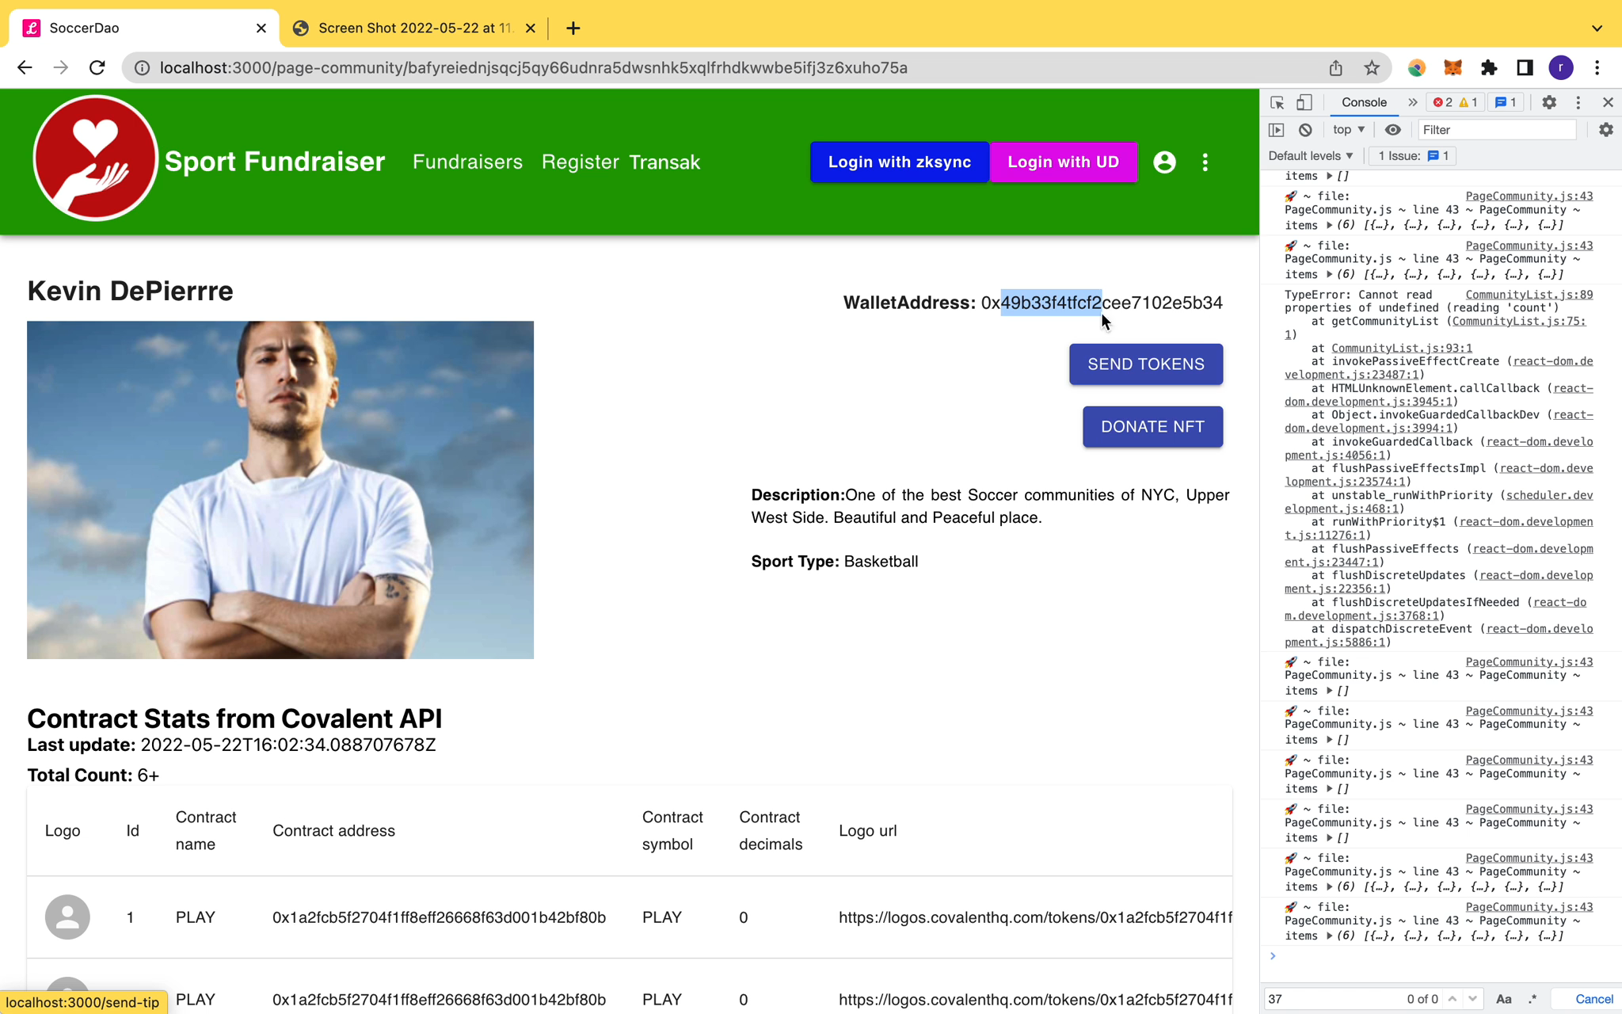Share this page via the share icon

(1335, 68)
